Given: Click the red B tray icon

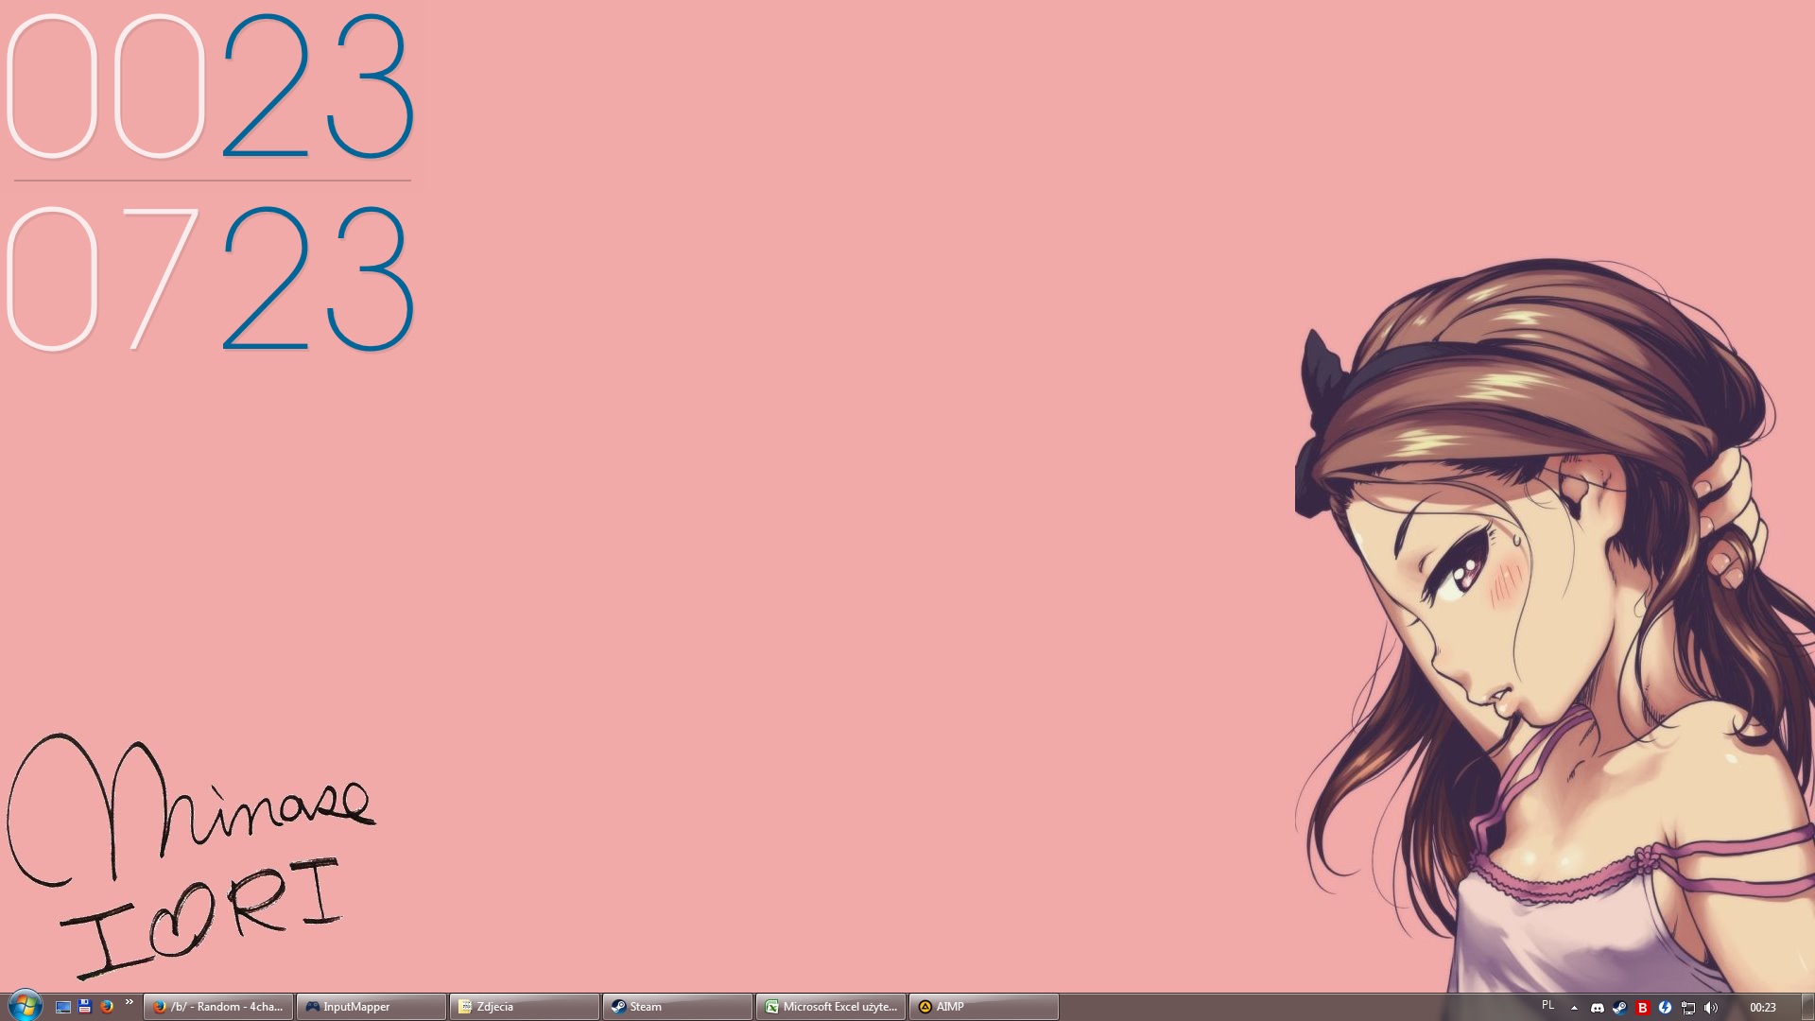Looking at the screenshot, I should point(1643,1008).
